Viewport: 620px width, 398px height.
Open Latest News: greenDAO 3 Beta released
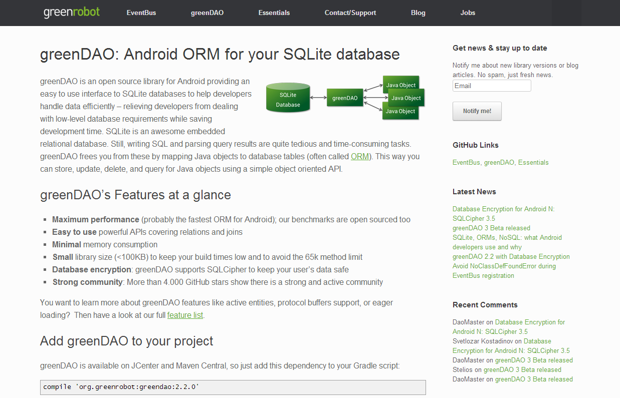pyautogui.click(x=491, y=228)
